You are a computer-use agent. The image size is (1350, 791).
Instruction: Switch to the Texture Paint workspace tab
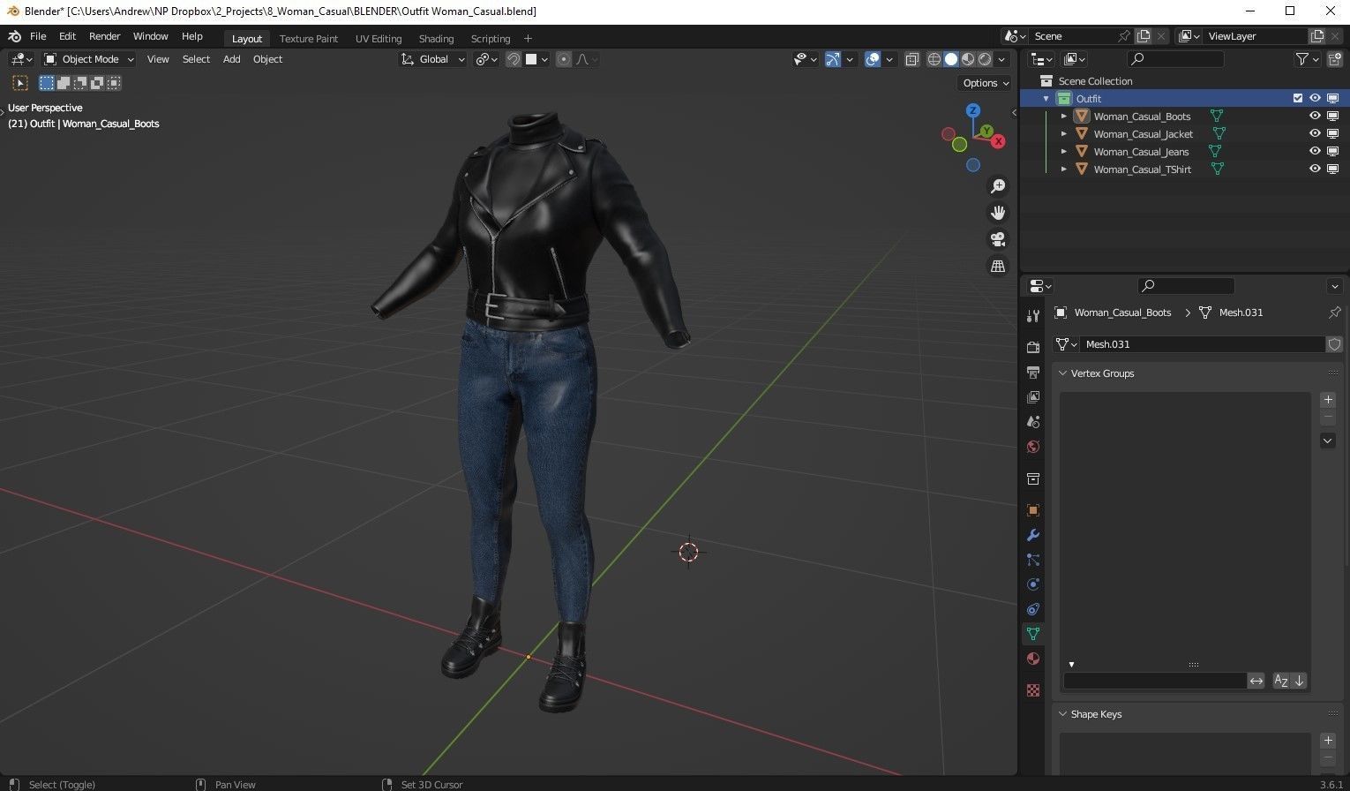point(309,39)
